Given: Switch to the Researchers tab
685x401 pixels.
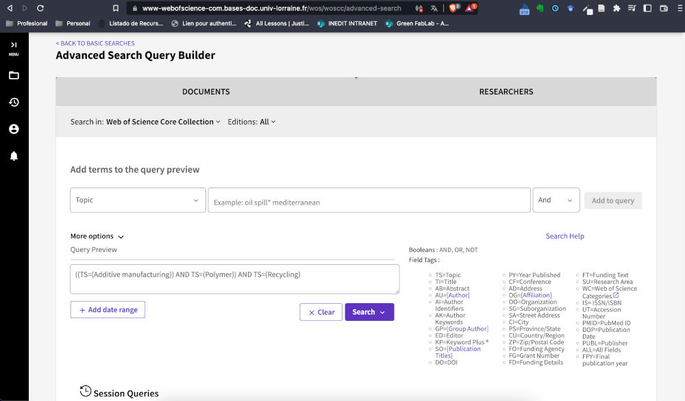Looking at the screenshot, I should [x=506, y=92].
